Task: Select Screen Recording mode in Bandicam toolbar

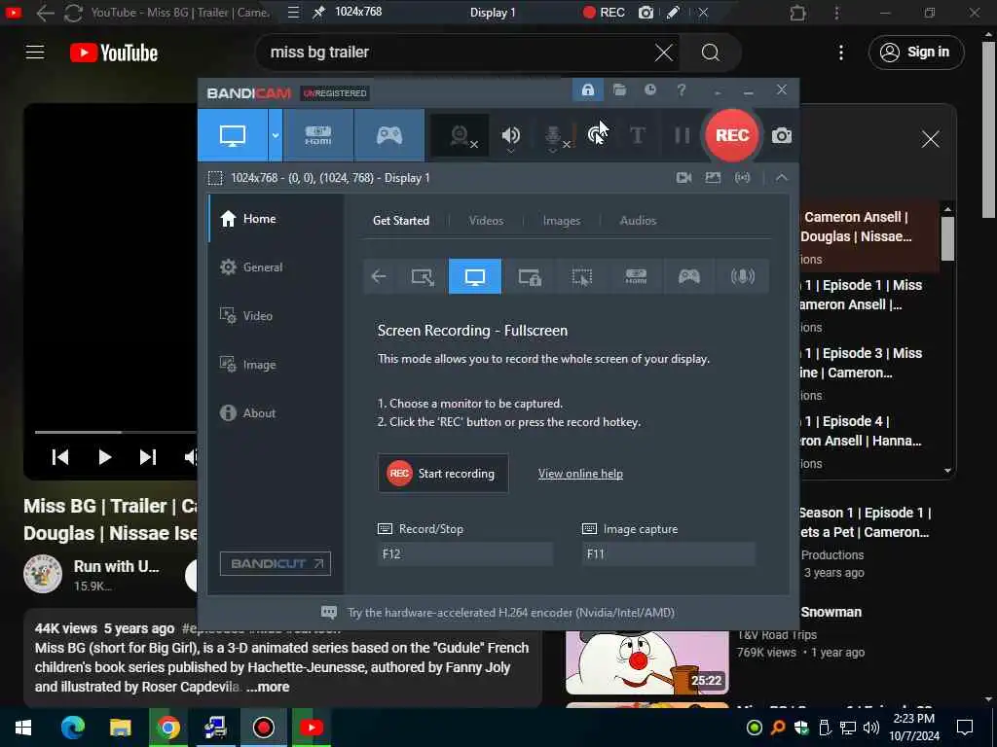Action: 233,135
